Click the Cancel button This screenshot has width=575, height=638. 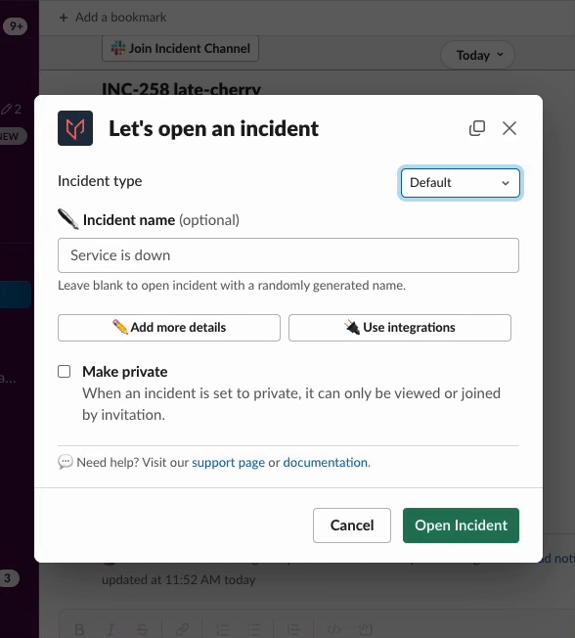(352, 525)
